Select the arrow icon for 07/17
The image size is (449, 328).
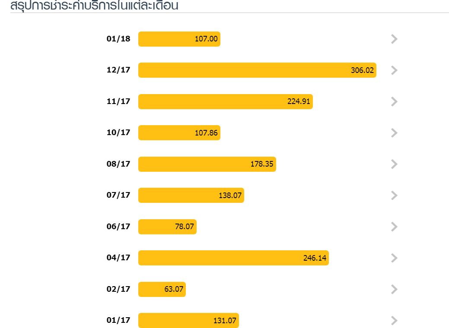pyautogui.click(x=394, y=196)
